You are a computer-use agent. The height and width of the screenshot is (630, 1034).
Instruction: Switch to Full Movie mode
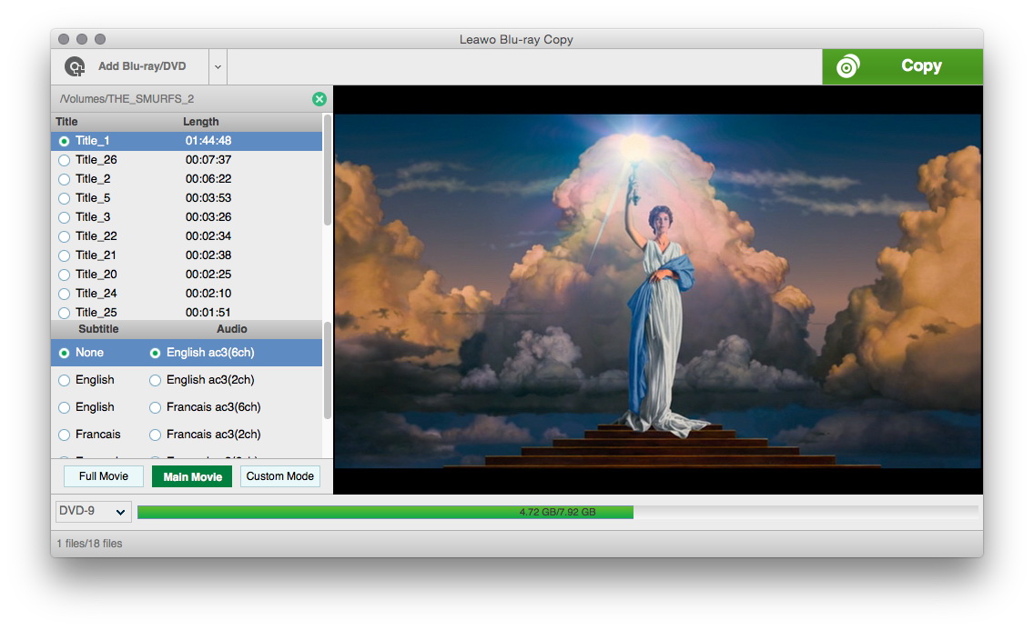(x=104, y=476)
